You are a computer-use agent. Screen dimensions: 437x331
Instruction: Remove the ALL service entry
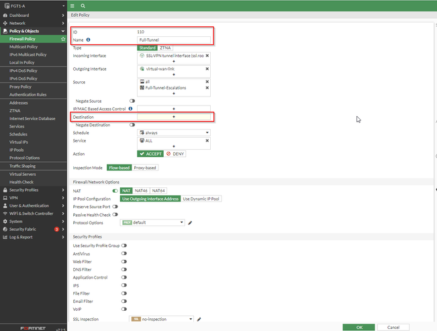207,141
